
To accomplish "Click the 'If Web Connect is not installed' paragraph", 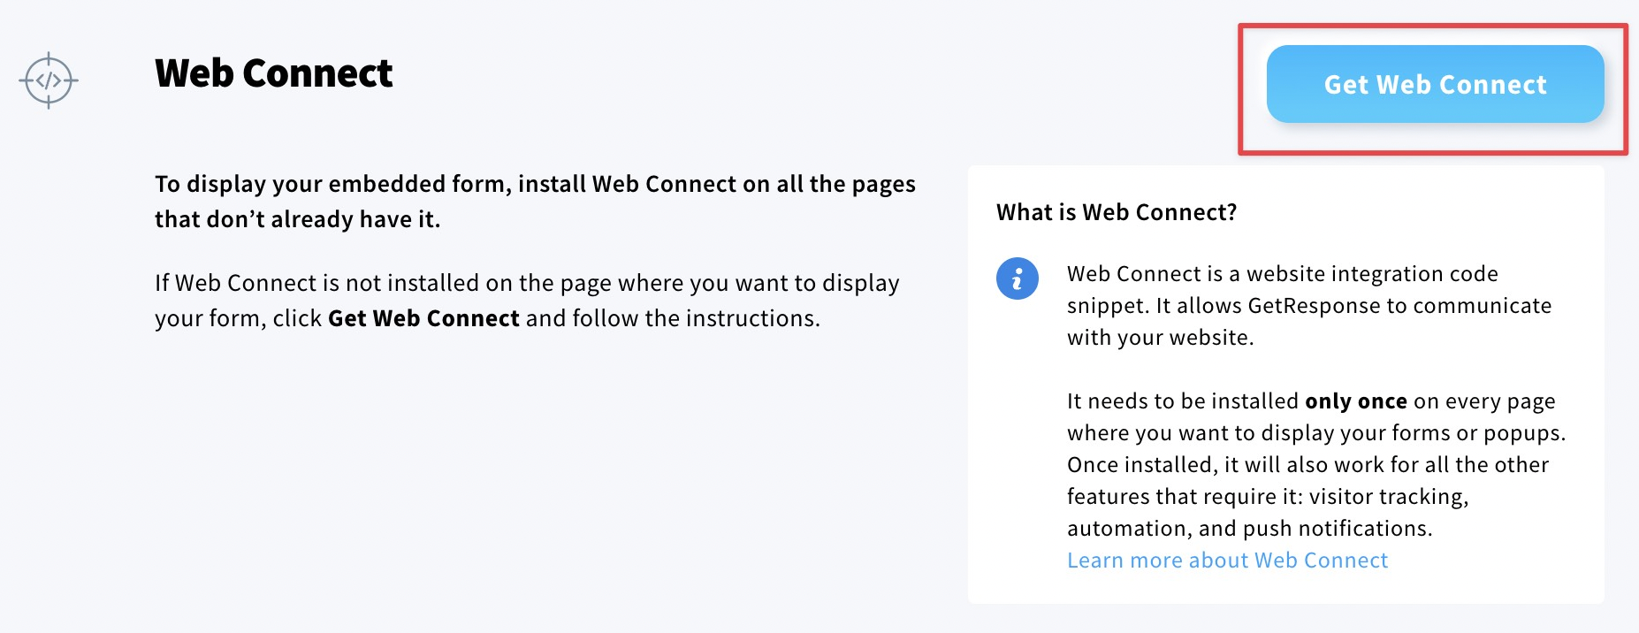I will pos(527,301).
